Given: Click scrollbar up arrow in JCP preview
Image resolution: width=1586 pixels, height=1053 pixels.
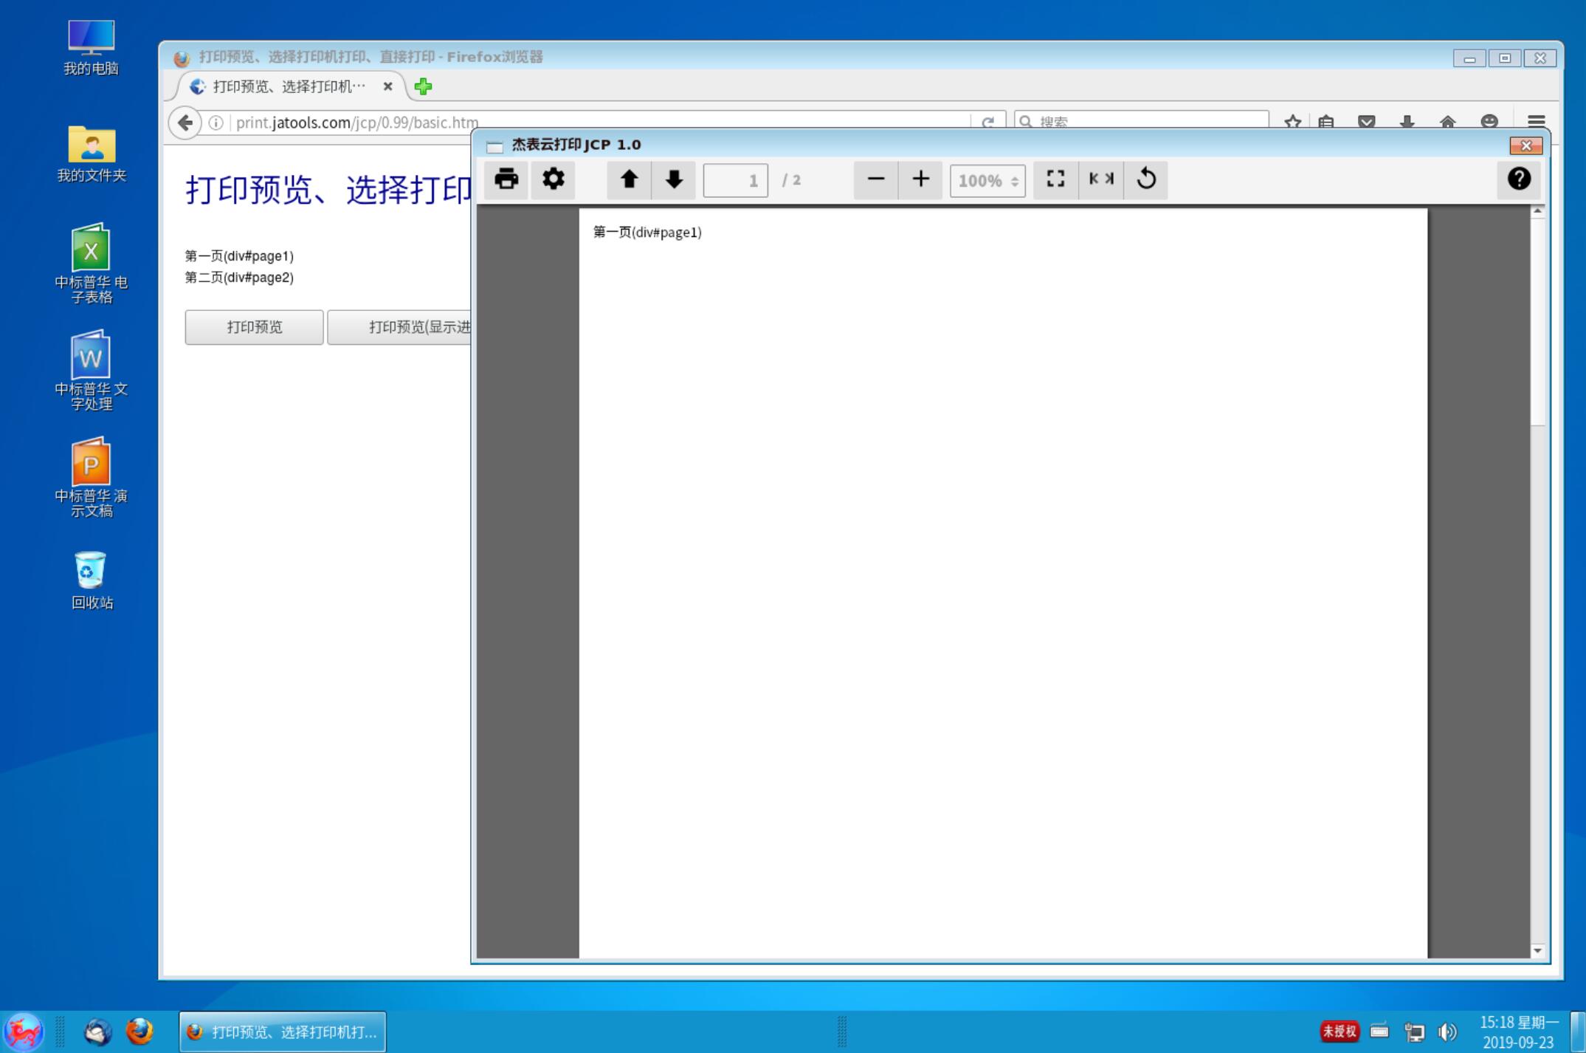Looking at the screenshot, I should tap(1538, 211).
